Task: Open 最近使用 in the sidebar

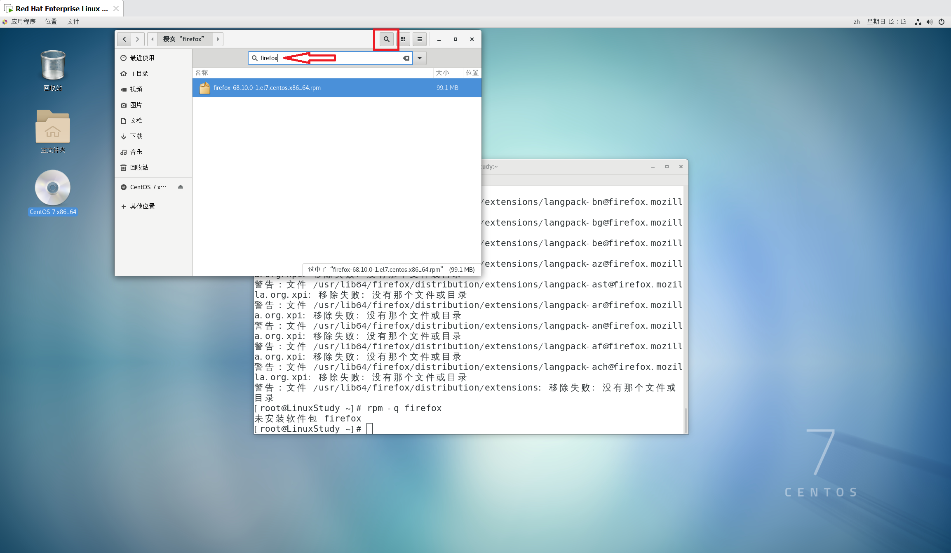Action: point(153,58)
